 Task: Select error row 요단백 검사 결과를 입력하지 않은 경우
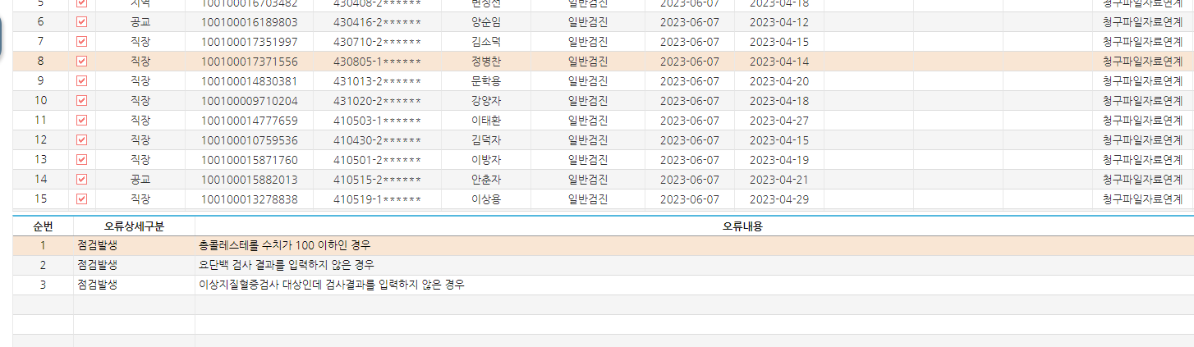[603, 264]
